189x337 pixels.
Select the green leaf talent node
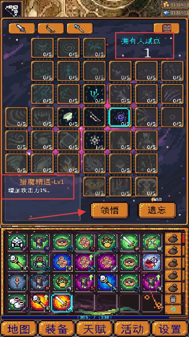(69, 117)
